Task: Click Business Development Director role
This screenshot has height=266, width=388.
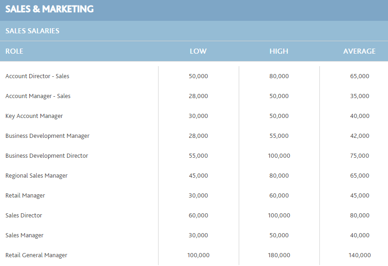Action: (x=47, y=156)
